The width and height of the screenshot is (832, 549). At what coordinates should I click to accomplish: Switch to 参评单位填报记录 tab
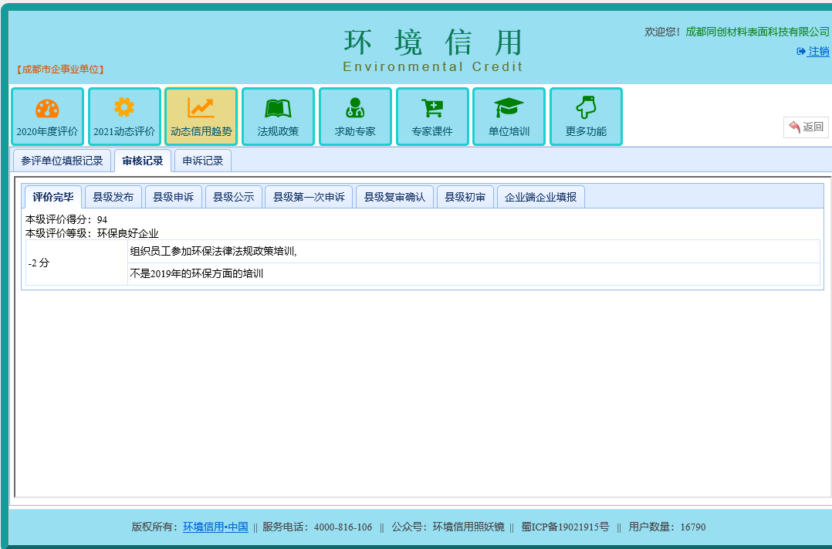coord(62,161)
